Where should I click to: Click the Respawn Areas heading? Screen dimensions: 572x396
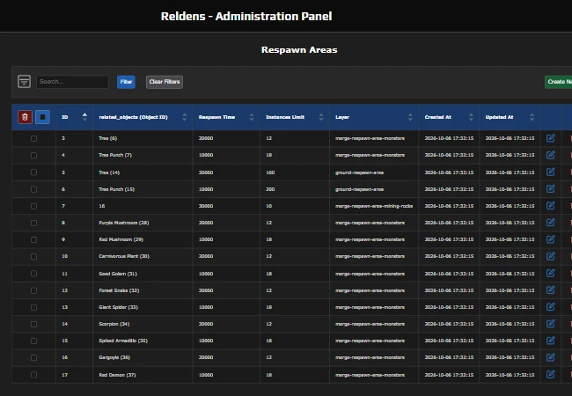(299, 50)
